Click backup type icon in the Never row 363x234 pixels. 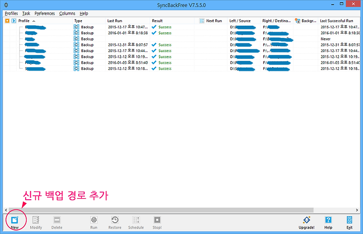point(77,39)
